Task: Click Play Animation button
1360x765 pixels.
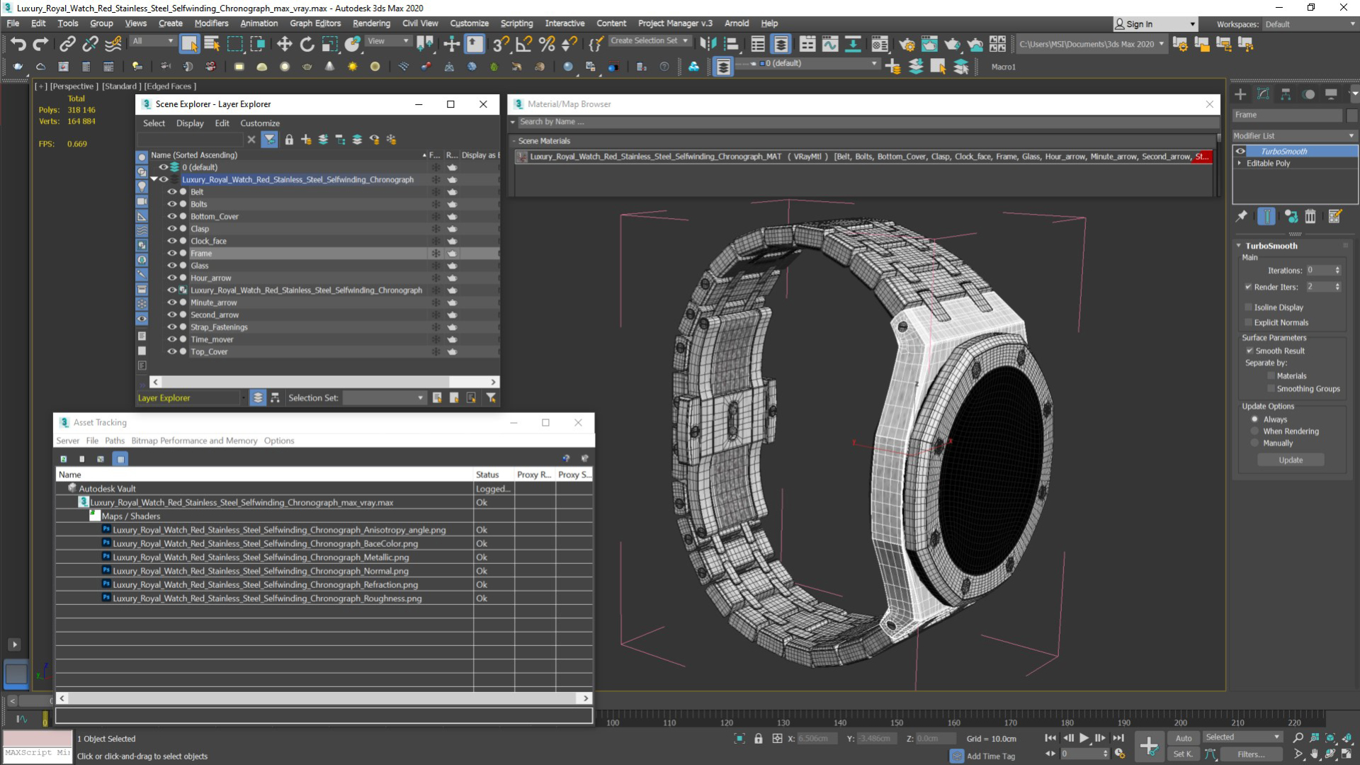Action: tap(1084, 738)
